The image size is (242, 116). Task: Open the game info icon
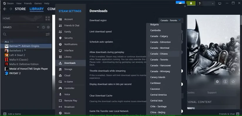pos(225,82)
